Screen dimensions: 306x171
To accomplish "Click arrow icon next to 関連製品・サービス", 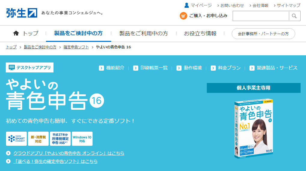I will pyautogui.click(x=252, y=68).
